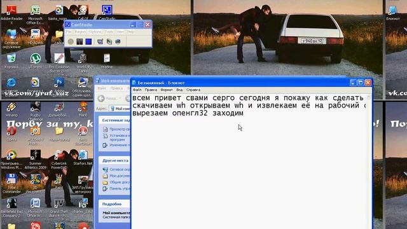
Task: Collapse the Другие места panel header
Action: point(114,161)
